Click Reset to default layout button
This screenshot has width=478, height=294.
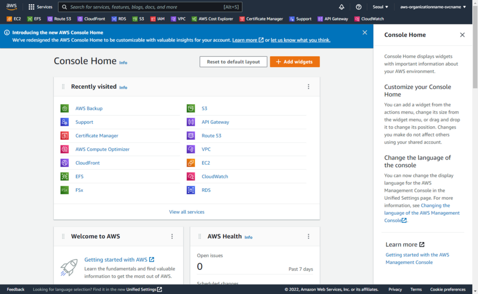click(233, 62)
